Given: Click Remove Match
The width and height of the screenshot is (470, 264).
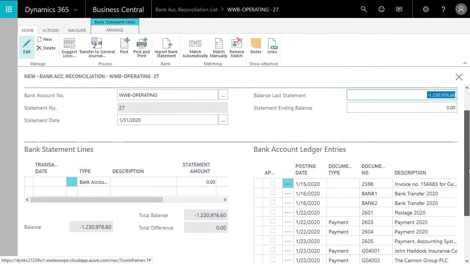Looking at the screenshot, I should point(237,48).
